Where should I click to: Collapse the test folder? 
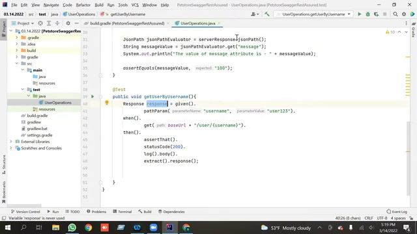point(23,90)
